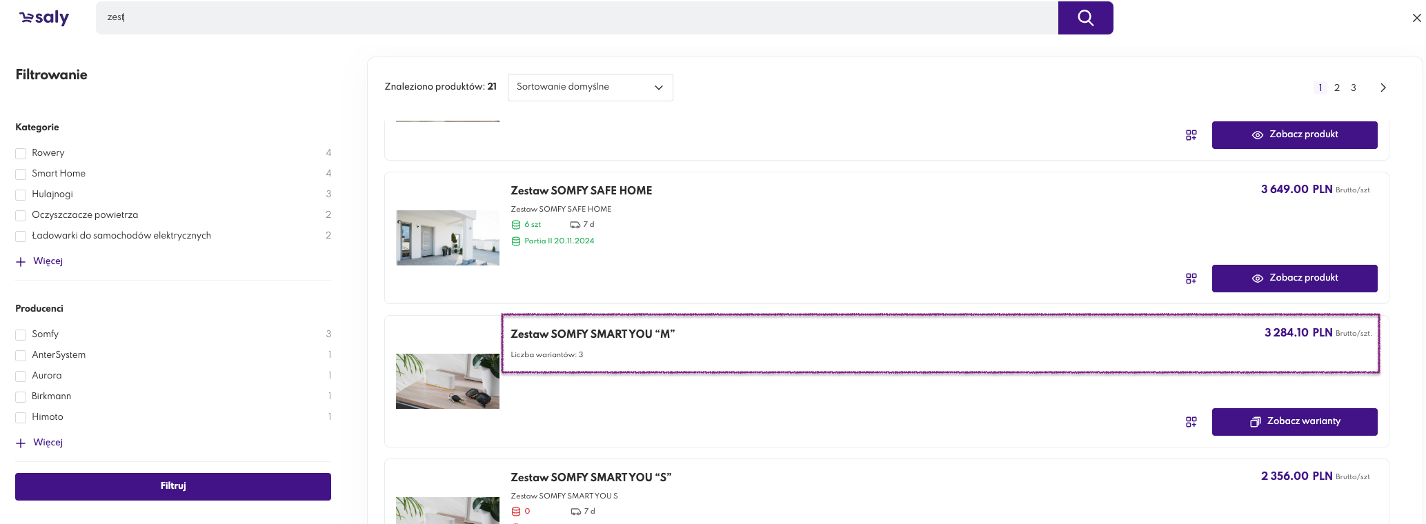Click the SOMFY SAFE HOME product thumbnail
The image size is (1426, 524).
(x=448, y=238)
